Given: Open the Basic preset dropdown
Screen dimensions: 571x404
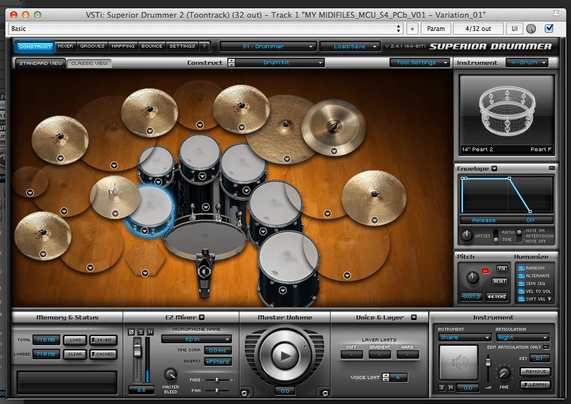Looking at the screenshot, I should coord(206,29).
